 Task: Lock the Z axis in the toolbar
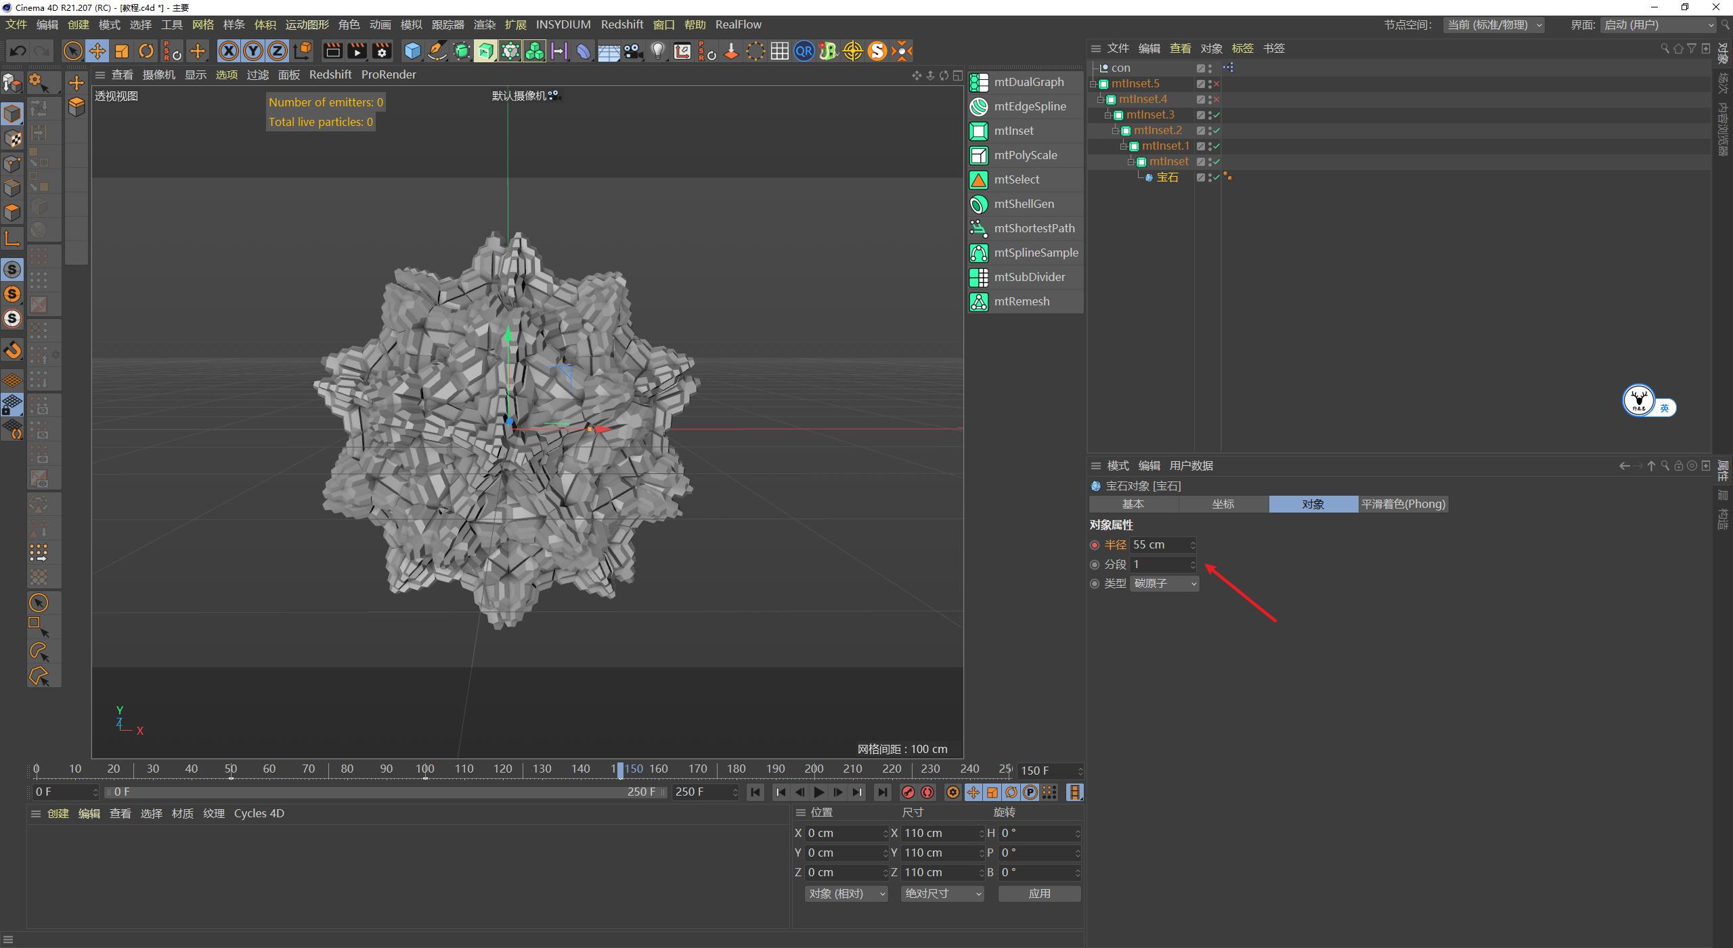click(x=277, y=51)
